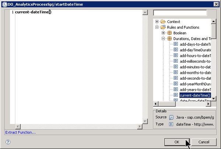Click function tree horizontal scroll left arrow

(x=155, y=104)
